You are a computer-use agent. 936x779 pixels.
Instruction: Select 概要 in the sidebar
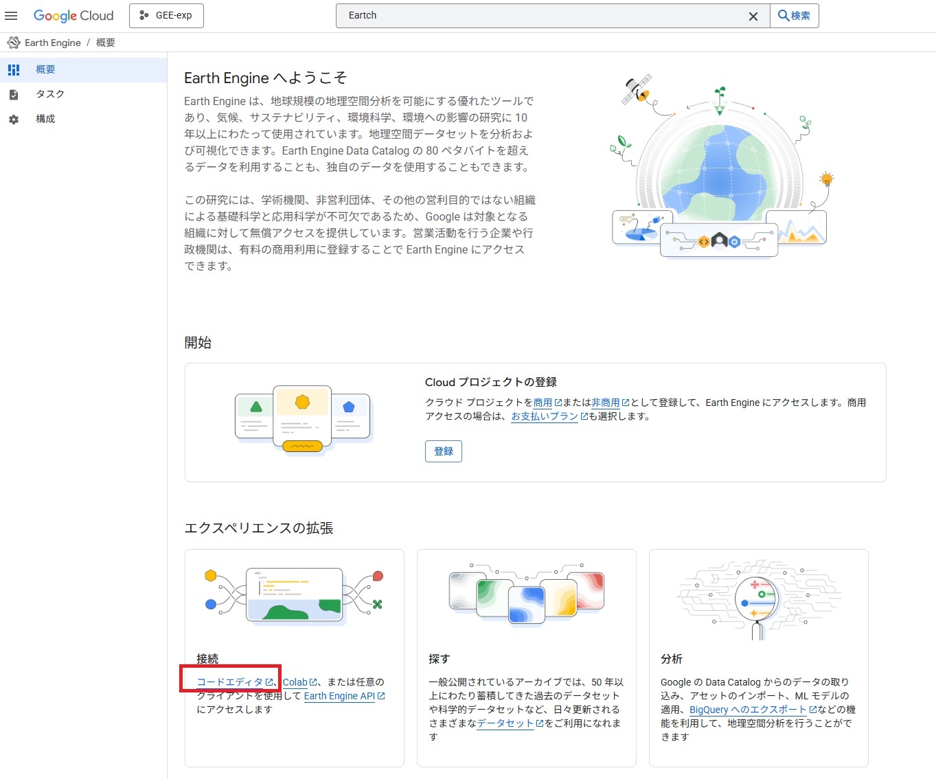pyautogui.click(x=83, y=69)
